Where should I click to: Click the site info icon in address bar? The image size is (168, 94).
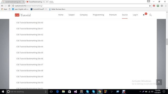point(13,6)
